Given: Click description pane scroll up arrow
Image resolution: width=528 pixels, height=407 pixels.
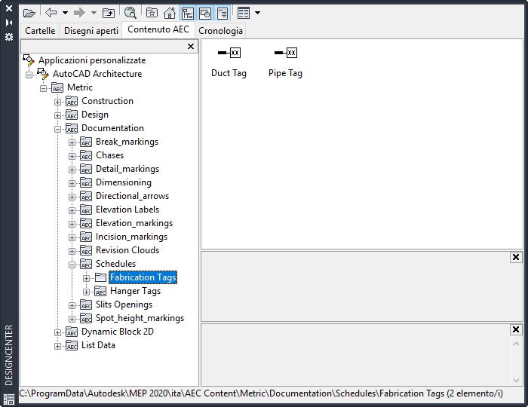Looking at the screenshot, I should click(x=516, y=344).
